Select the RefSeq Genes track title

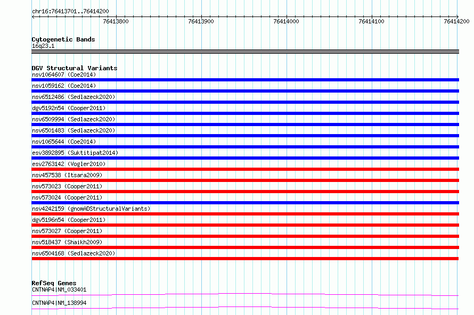pyautogui.click(x=54, y=283)
